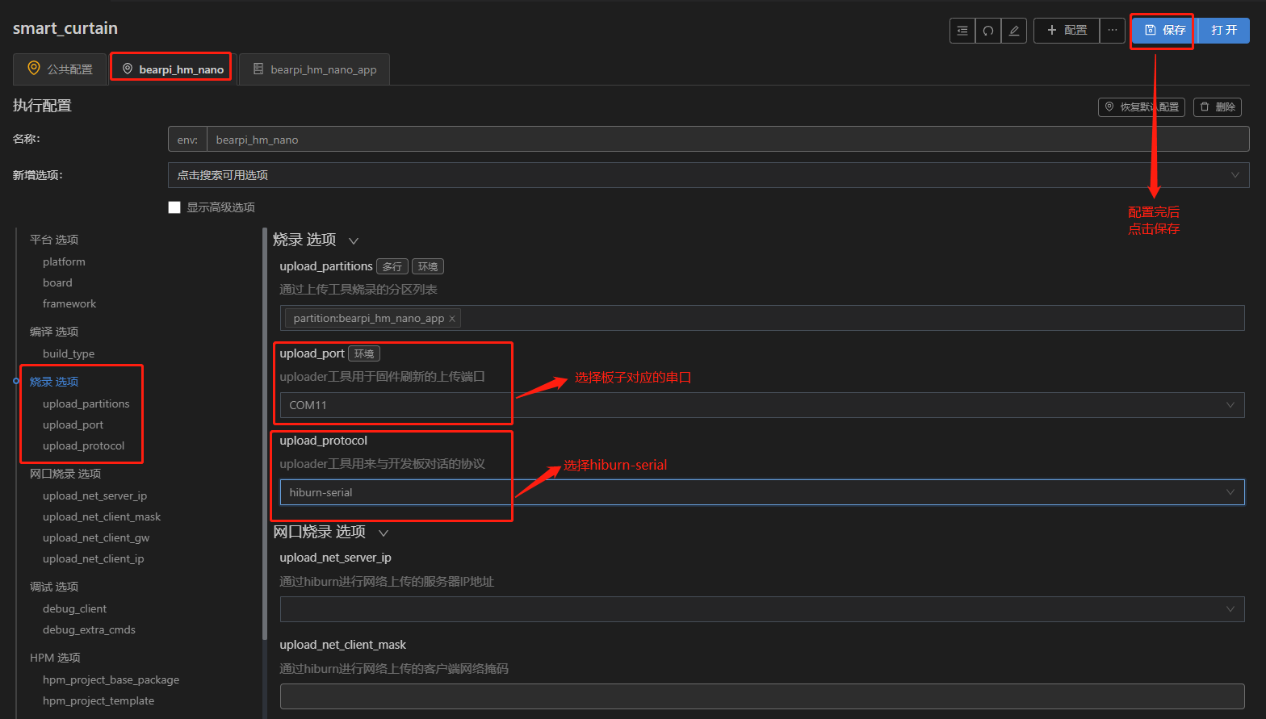Select upload_net_client_ip in the sidebar
This screenshot has height=719, width=1266.
point(94,559)
